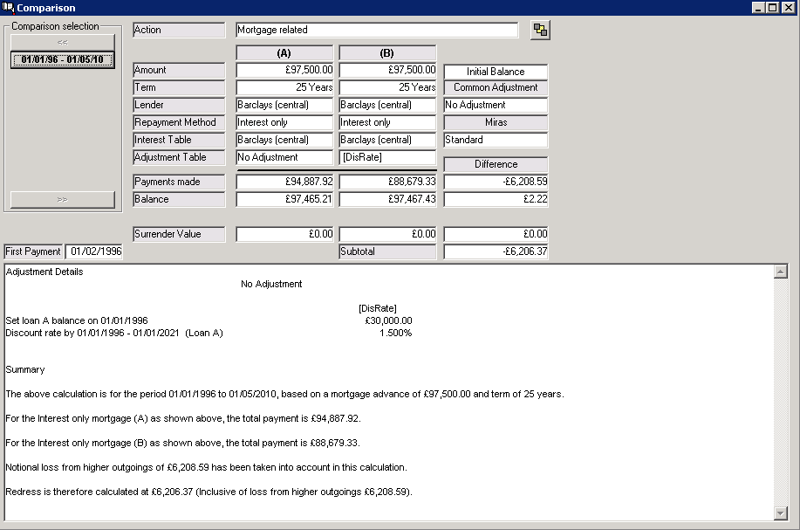Click the Adjustment Table row label
The image size is (800, 530).
[x=179, y=157]
